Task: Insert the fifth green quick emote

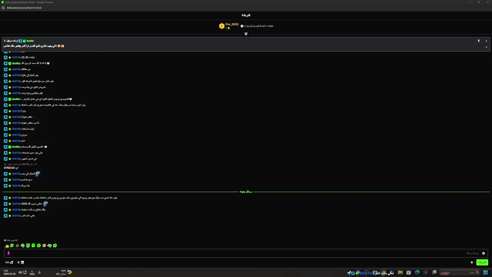Action: (28, 245)
